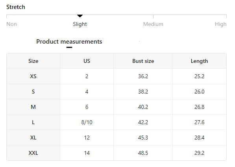Click the Stretch section heading
The image size is (235, 167).
[x=16, y=7]
